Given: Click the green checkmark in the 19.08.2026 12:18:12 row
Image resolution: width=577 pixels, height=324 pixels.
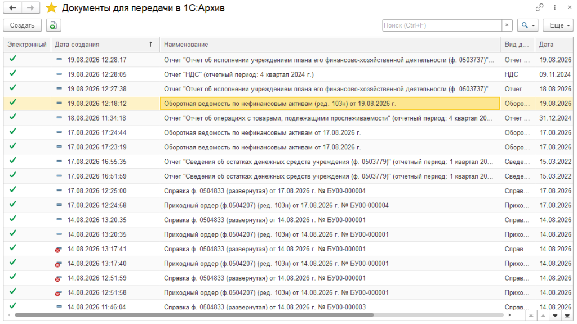Looking at the screenshot, I should [x=13, y=103].
